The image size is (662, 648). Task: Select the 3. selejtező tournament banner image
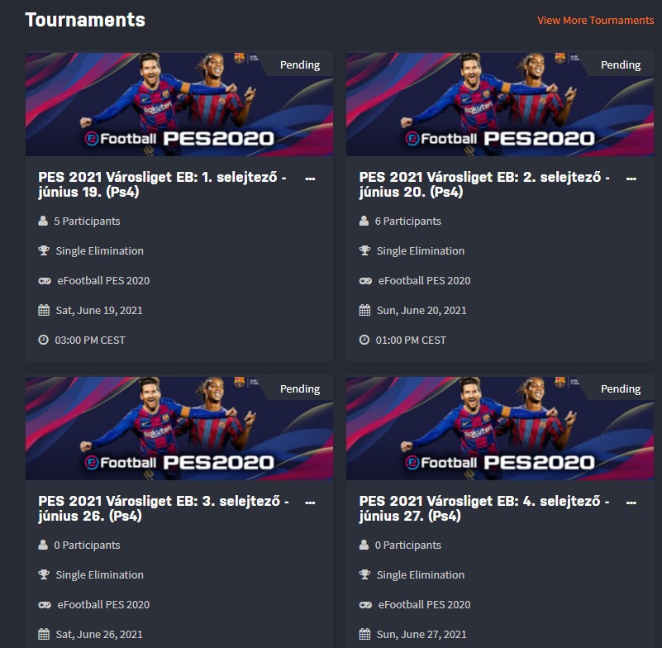[179, 429]
